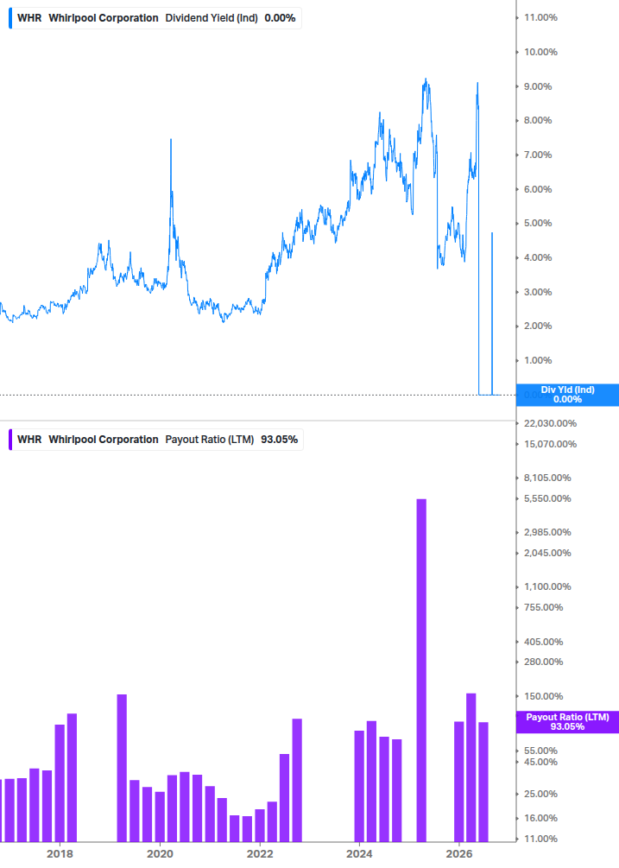Click the 8,105.00% payout axis label
This screenshot has width=619, height=868.
(547, 478)
